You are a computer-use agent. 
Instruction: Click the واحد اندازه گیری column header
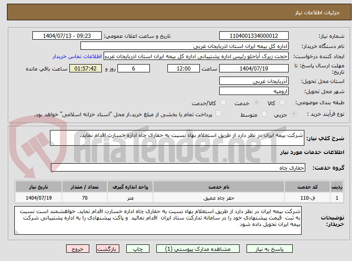(130, 187)
